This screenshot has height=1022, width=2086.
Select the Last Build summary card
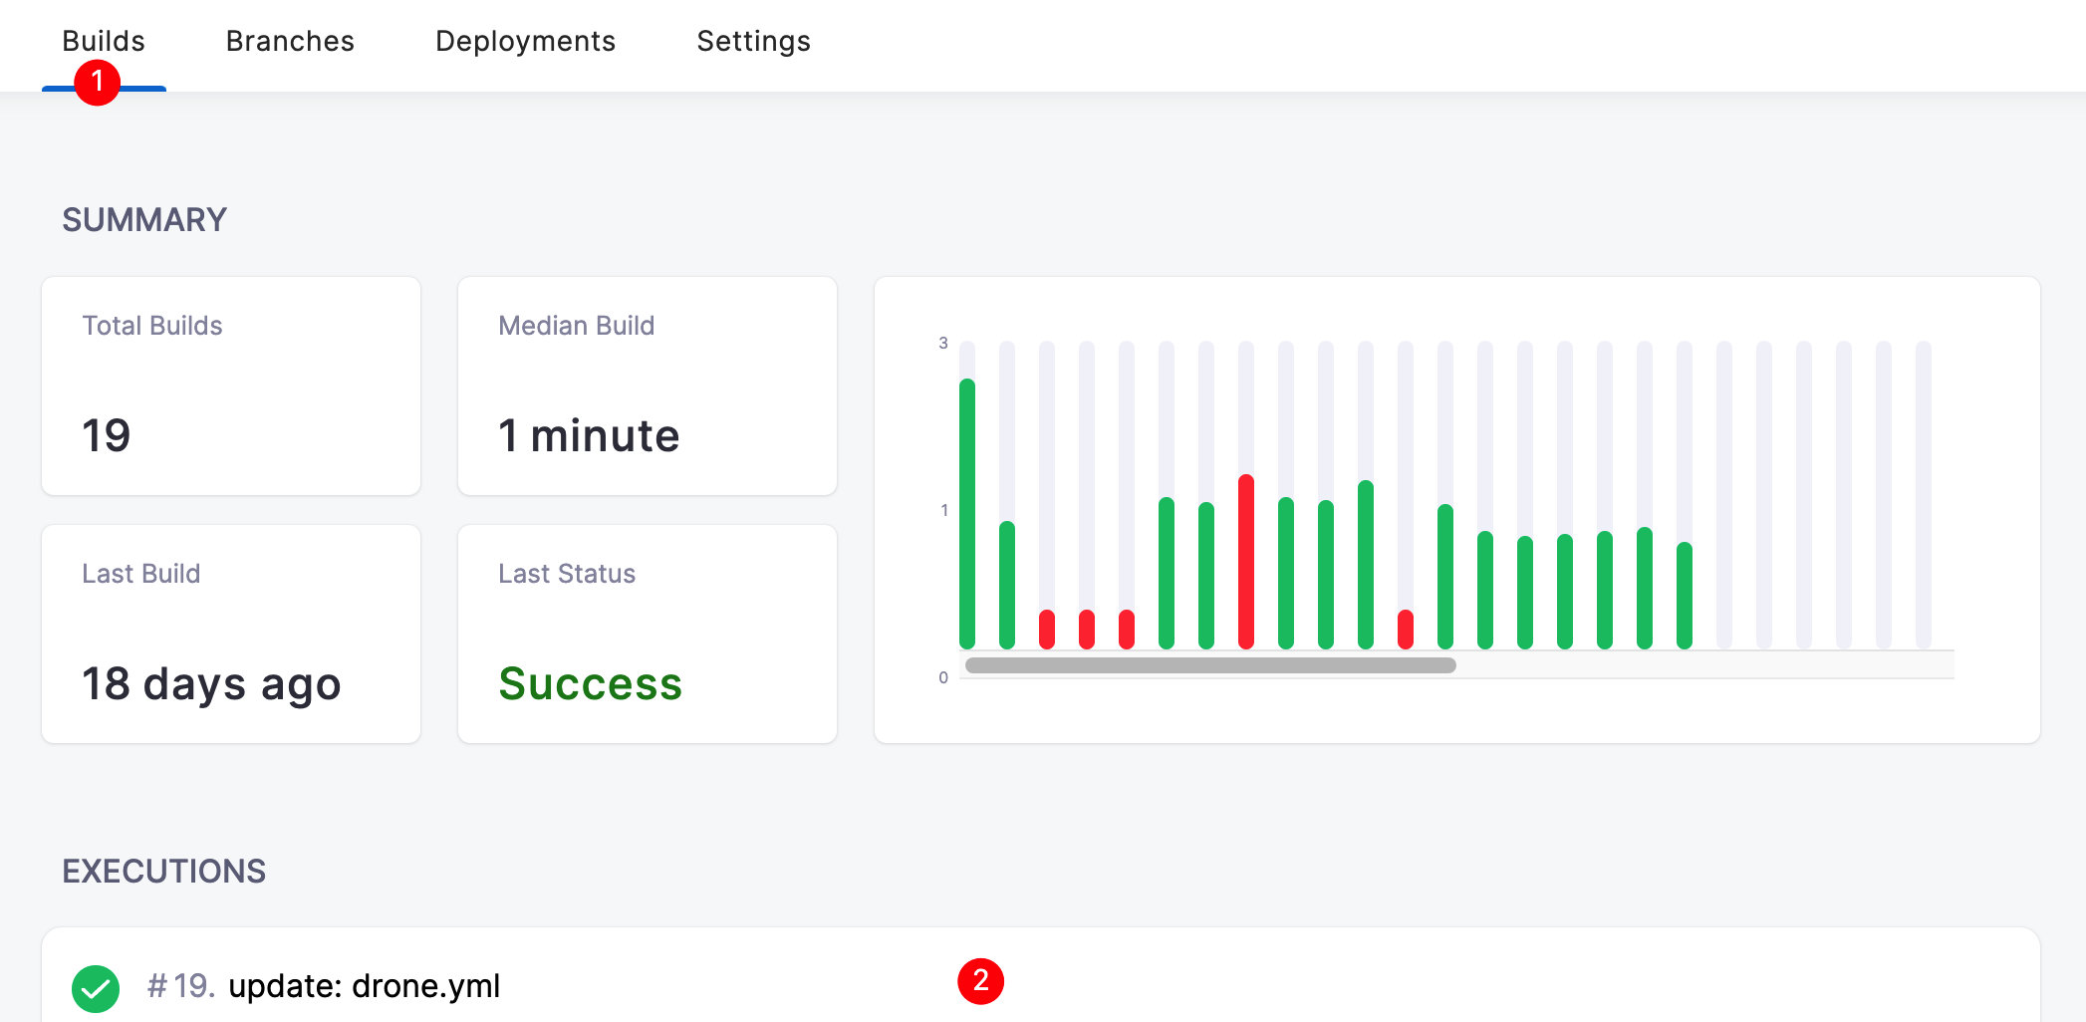pyautogui.click(x=231, y=634)
